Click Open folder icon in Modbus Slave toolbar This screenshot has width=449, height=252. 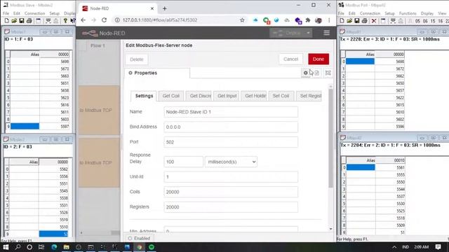tap(14, 20)
